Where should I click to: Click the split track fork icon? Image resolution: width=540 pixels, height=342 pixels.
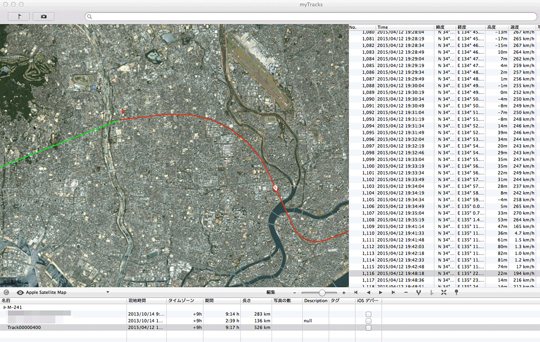pyautogui.click(x=418, y=292)
